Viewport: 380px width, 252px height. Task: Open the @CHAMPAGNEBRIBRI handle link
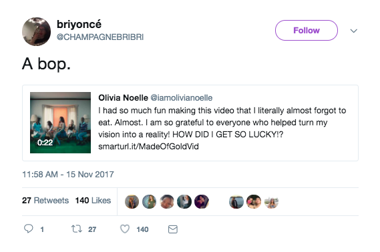[100, 37]
